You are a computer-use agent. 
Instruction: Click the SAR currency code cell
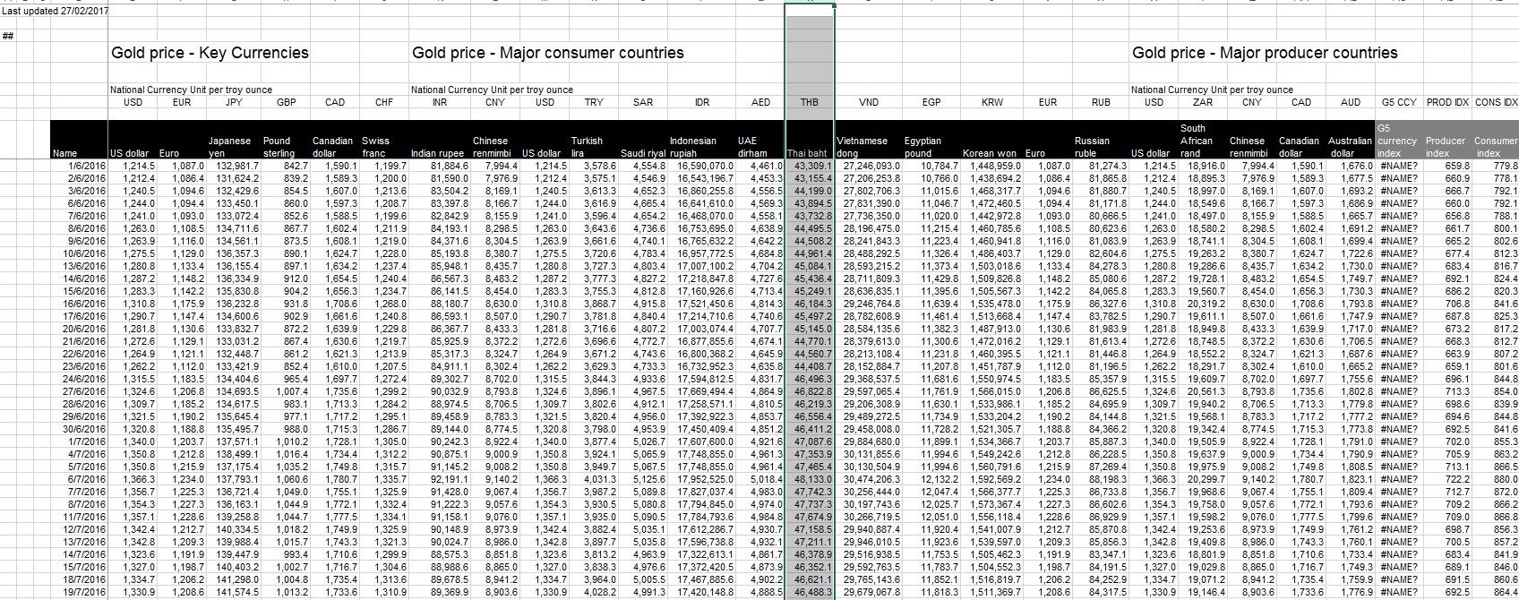coord(643,102)
